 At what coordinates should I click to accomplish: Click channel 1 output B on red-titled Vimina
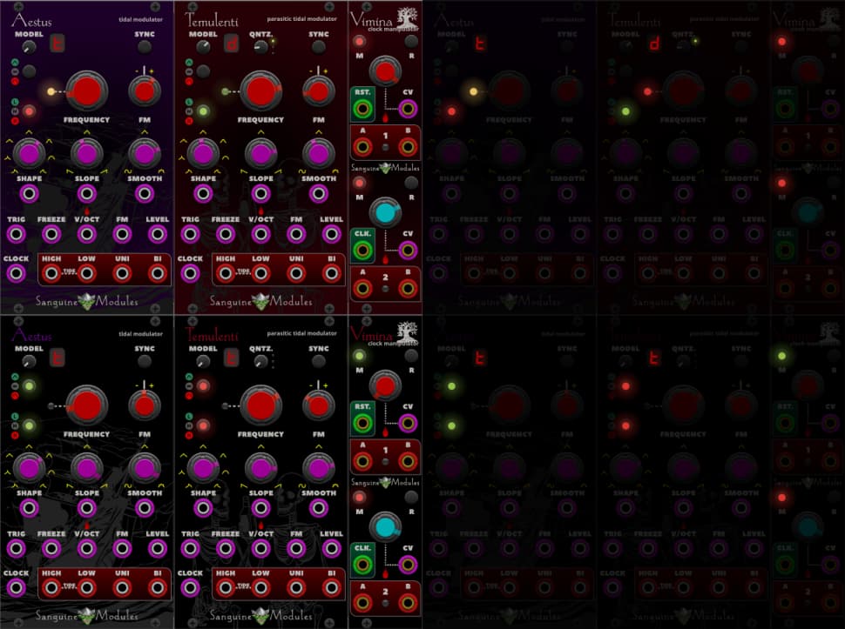408,461
